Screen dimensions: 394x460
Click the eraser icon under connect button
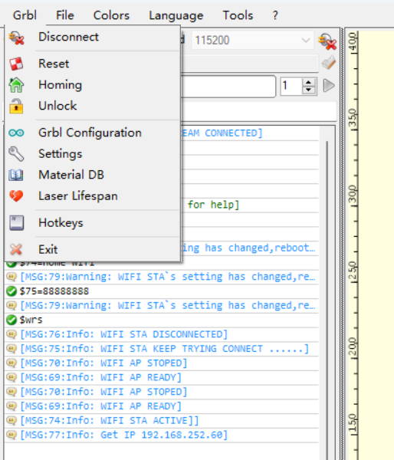tap(328, 63)
